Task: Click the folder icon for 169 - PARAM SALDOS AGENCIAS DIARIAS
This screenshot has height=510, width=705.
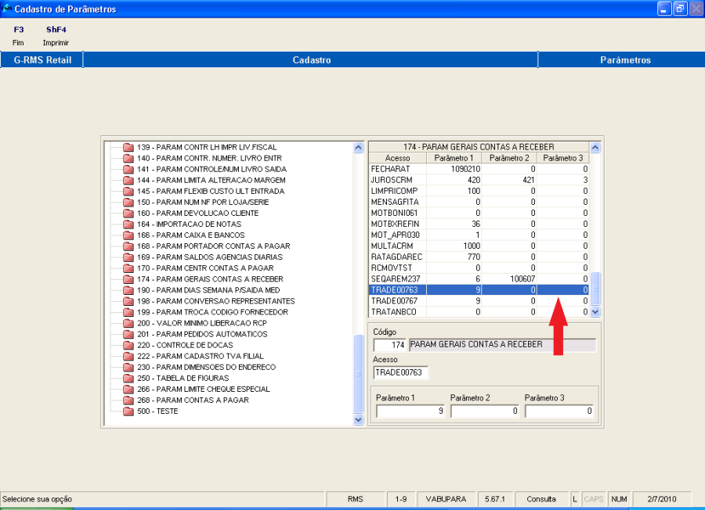Action: pos(128,257)
